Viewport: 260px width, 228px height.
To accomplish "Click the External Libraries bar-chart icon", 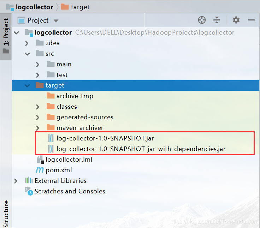I will pos(29,180).
